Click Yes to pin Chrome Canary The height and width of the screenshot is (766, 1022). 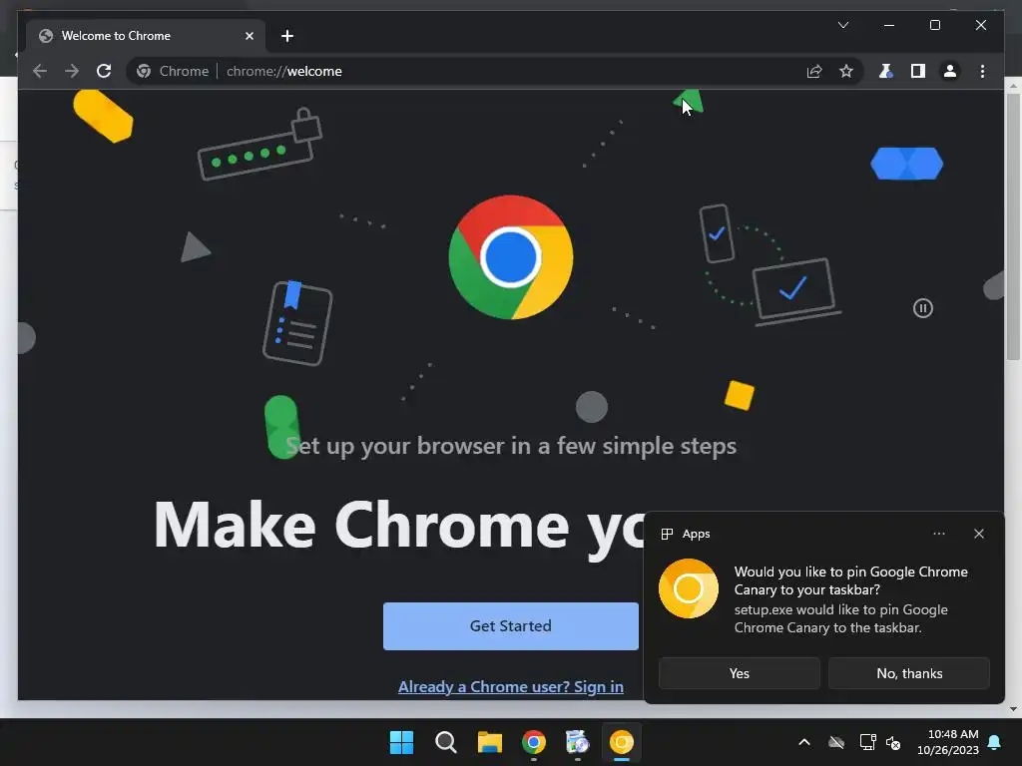point(740,673)
